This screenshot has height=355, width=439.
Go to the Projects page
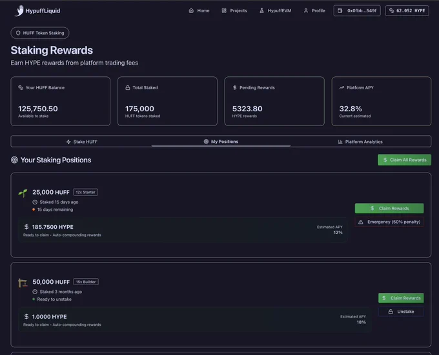coord(234,10)
